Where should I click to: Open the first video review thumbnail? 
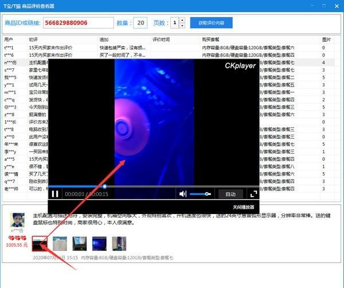coord(40,243)
